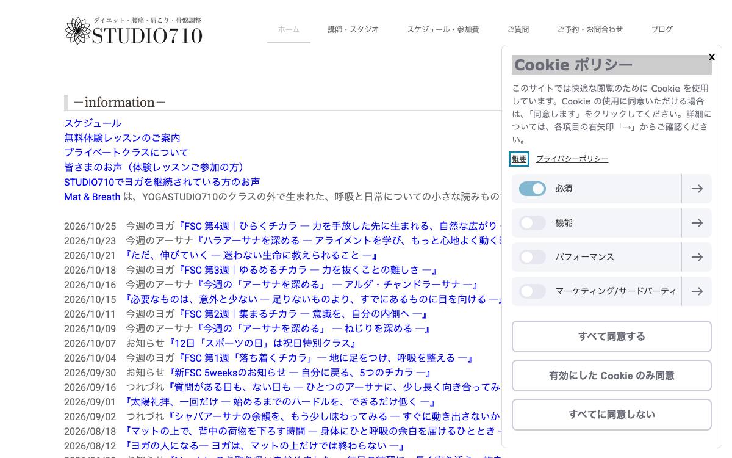Open the 12日「スポーツの日」は祝日特別クラス post
732x458 pixels.
point(262,343)
